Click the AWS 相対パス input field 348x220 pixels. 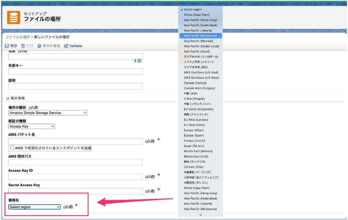75,162
